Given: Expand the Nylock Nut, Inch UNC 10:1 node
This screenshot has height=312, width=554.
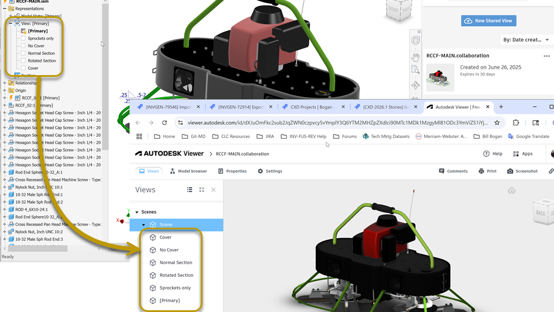Looking at the screenshot, I should [5, 187].
